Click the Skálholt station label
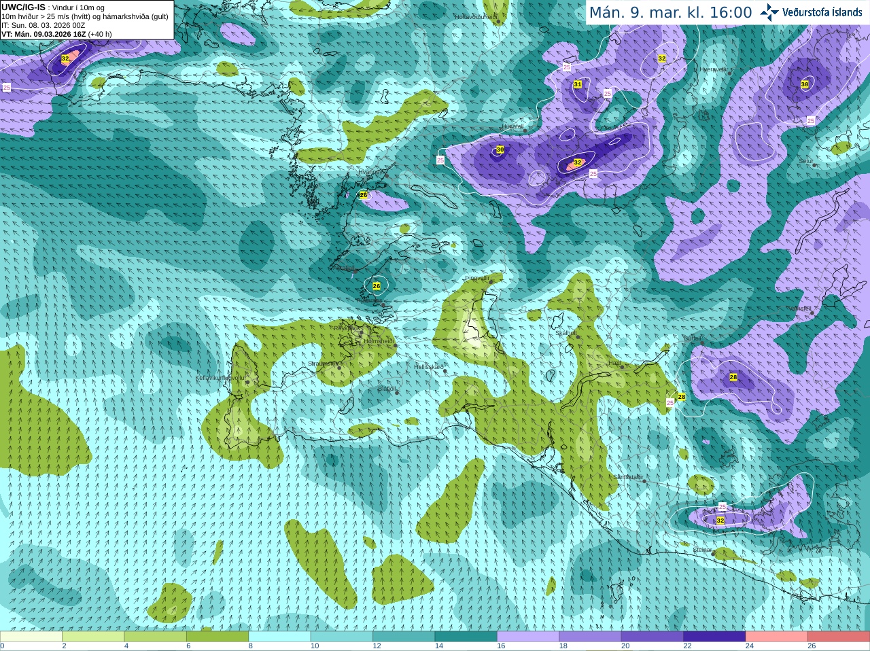The height and width of the screenshot is (651, 870). coord(566,333)
